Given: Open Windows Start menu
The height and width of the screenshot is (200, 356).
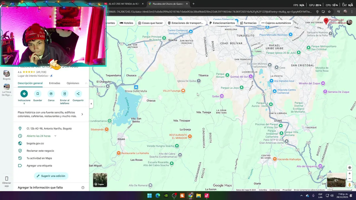Looking at the screenshot, I should pyautogui.click(x=149, y=196).
